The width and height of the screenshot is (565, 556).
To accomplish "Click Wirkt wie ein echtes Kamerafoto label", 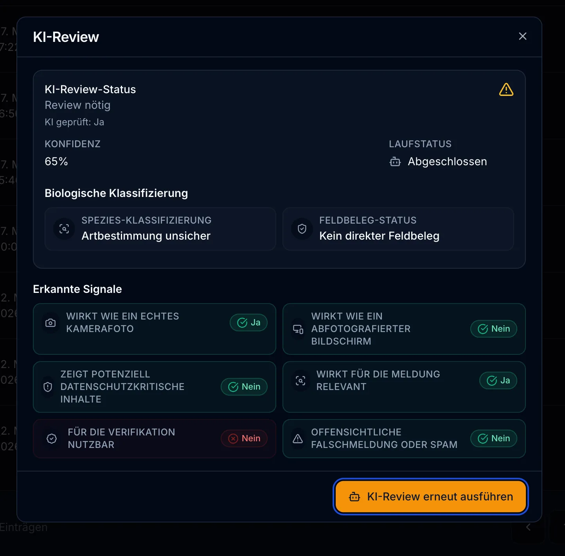I will 122,323.
